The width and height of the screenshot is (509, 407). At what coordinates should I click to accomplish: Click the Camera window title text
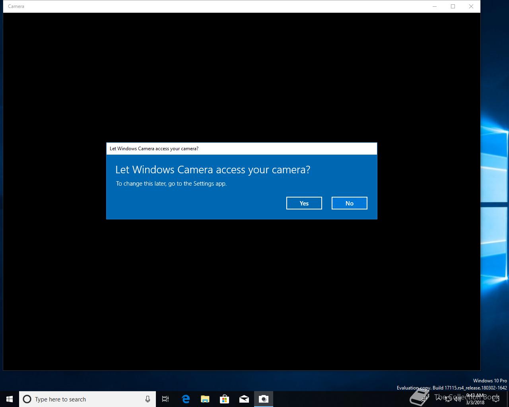(16, 6)
